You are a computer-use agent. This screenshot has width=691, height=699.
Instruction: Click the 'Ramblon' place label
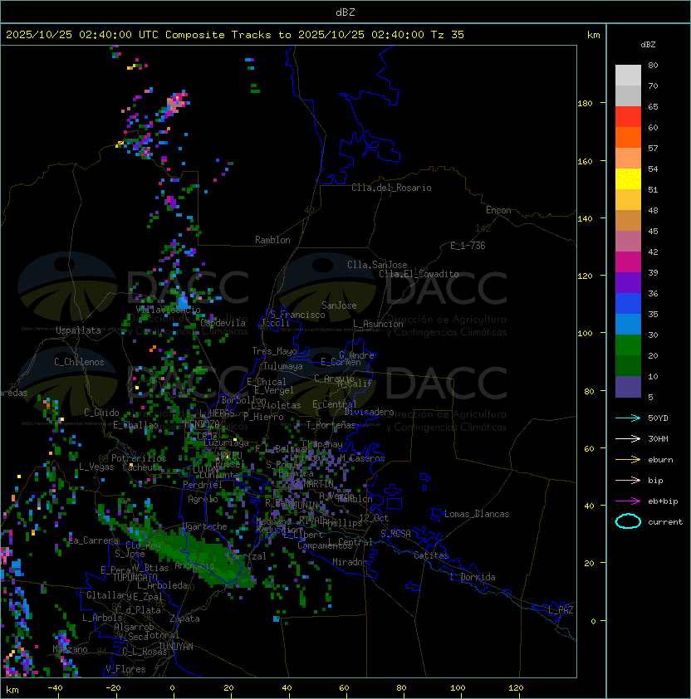pos(272,240)
